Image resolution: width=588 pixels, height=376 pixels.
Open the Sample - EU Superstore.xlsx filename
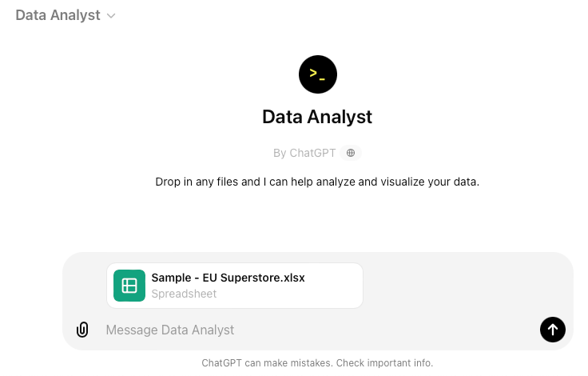click(228, 278)
